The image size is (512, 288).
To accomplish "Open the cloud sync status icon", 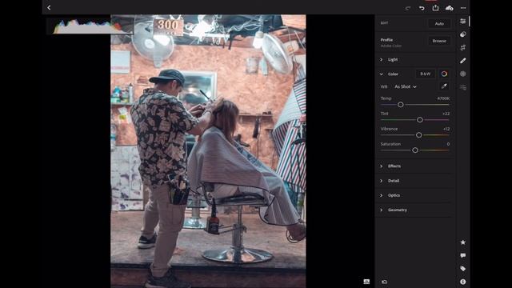I will coord(450,8).
